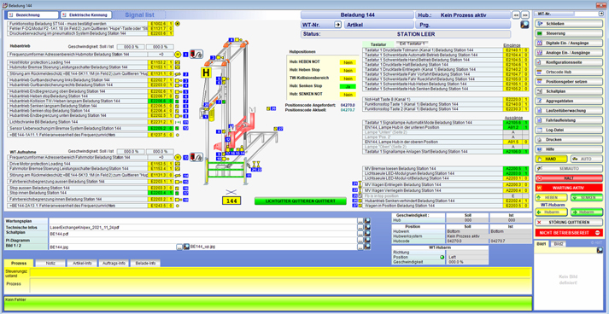609x314 pixels.
Task: Toggle the Bezeichnung label display
Action: (32, 15)
